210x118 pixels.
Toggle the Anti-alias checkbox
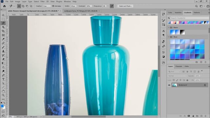(53, 6)
